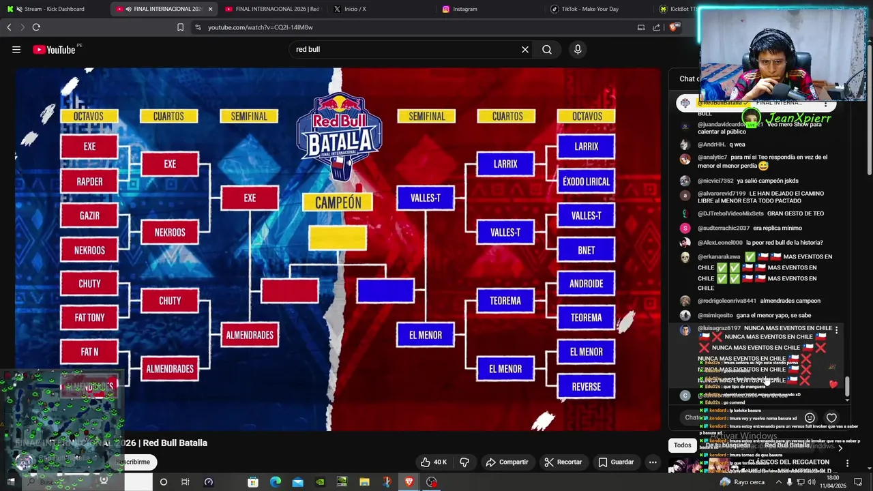Click the chat panel scrollbar thumb

tap(847, 386)
